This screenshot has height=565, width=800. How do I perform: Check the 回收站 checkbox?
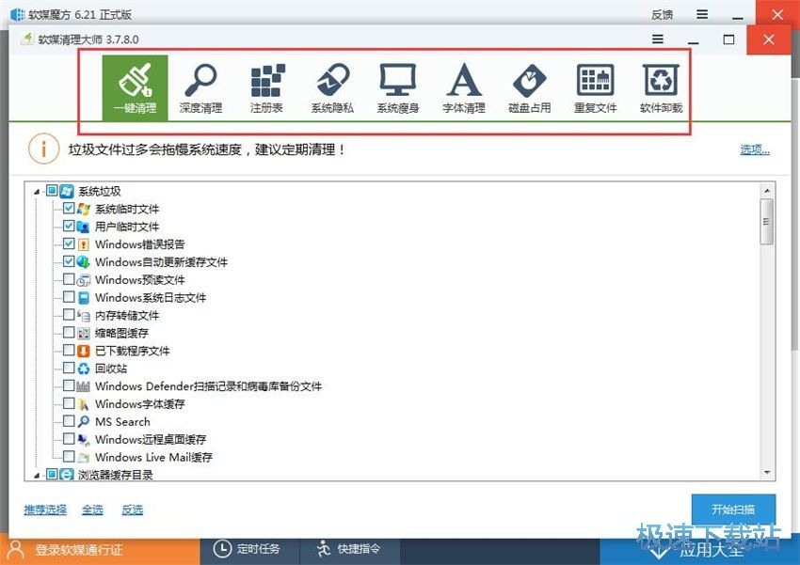69,368
